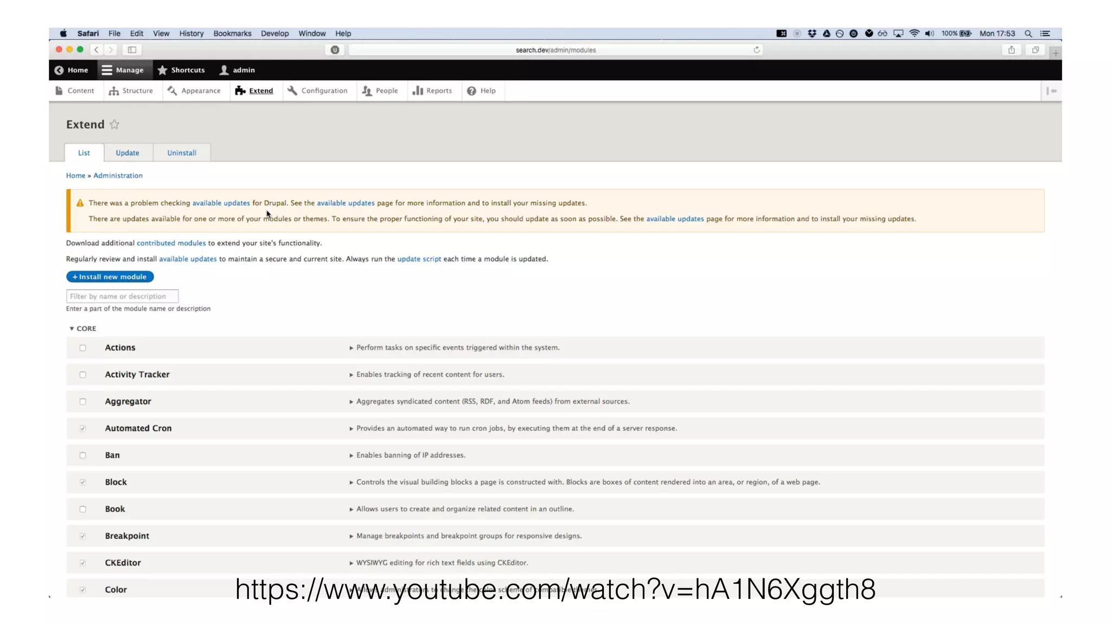The height and width of the screenshot is (625, 1111).
Task: Click the Safari reload page icon
Action: point(757,50)
